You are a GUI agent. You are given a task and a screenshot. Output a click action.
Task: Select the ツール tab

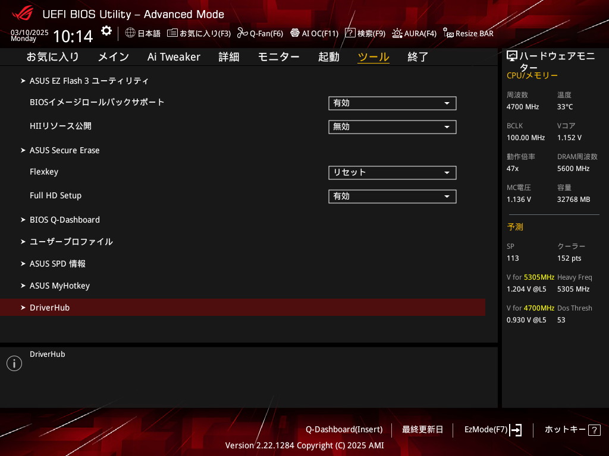click(x=373, y=57)
